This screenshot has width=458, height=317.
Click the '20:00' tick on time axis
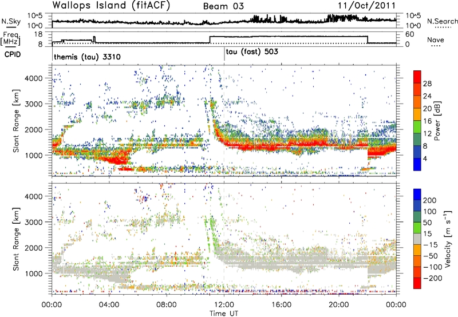point(338,305)
